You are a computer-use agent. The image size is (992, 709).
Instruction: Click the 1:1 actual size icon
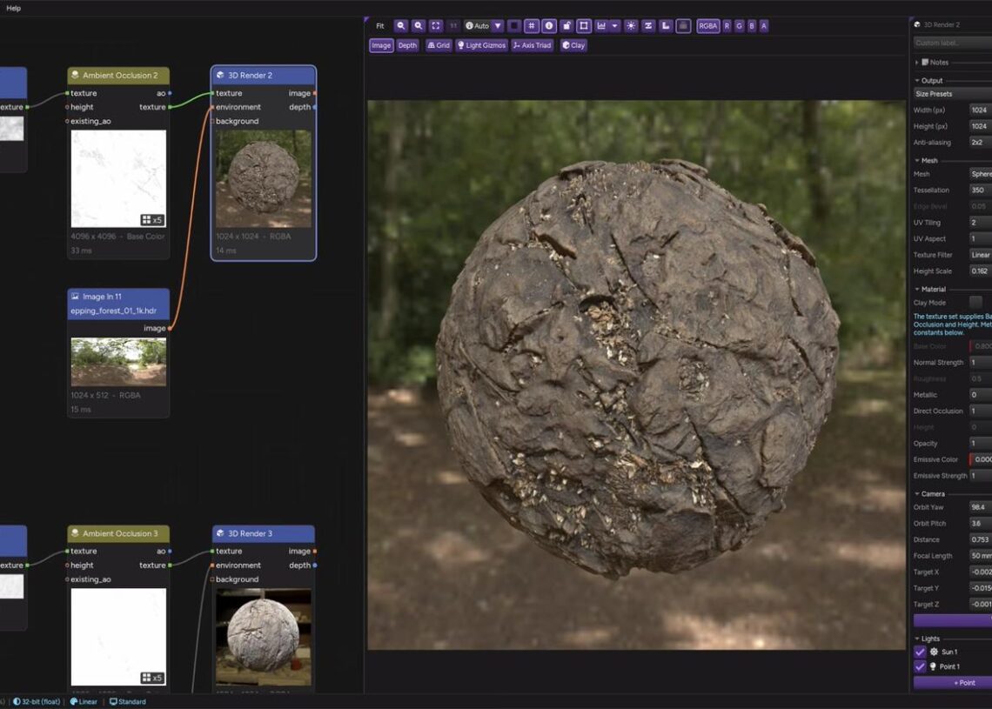(x=453, y=26)
